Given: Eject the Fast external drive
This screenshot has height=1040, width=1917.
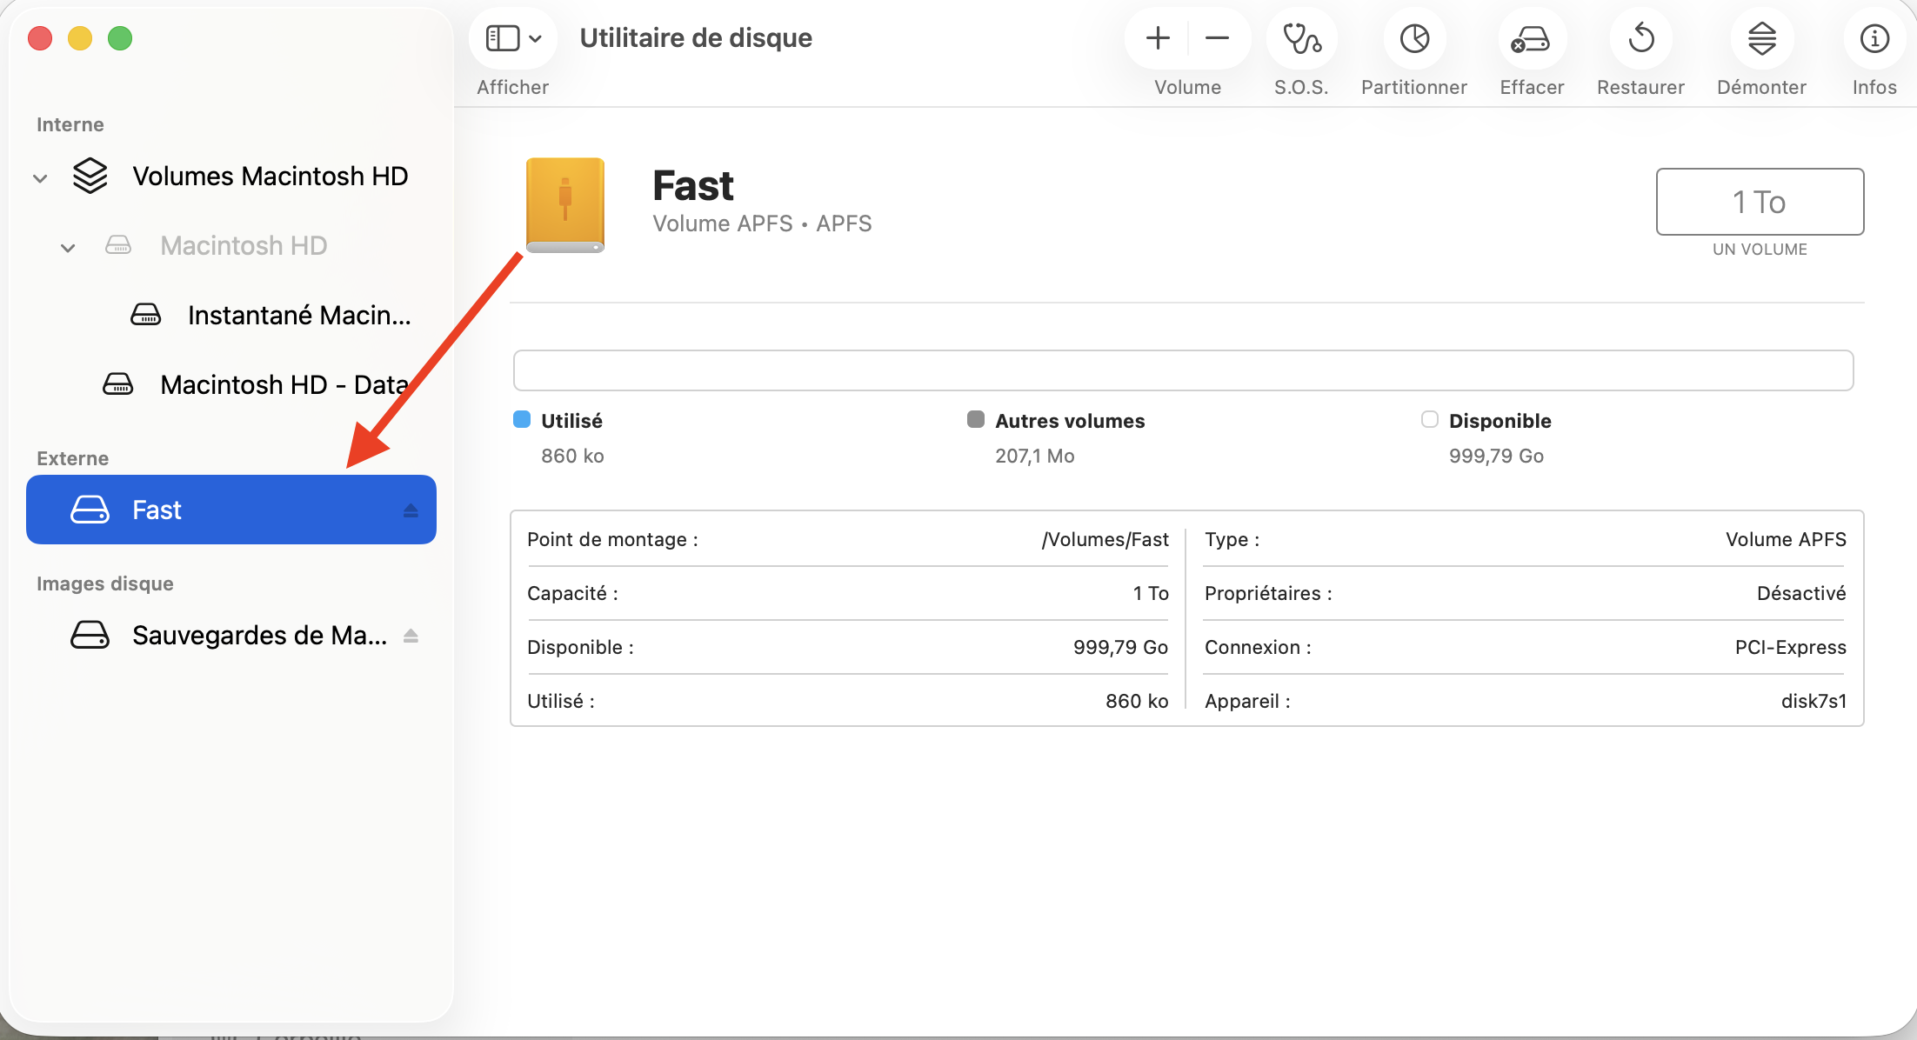Looking at the screenshot, I should 411,510.
